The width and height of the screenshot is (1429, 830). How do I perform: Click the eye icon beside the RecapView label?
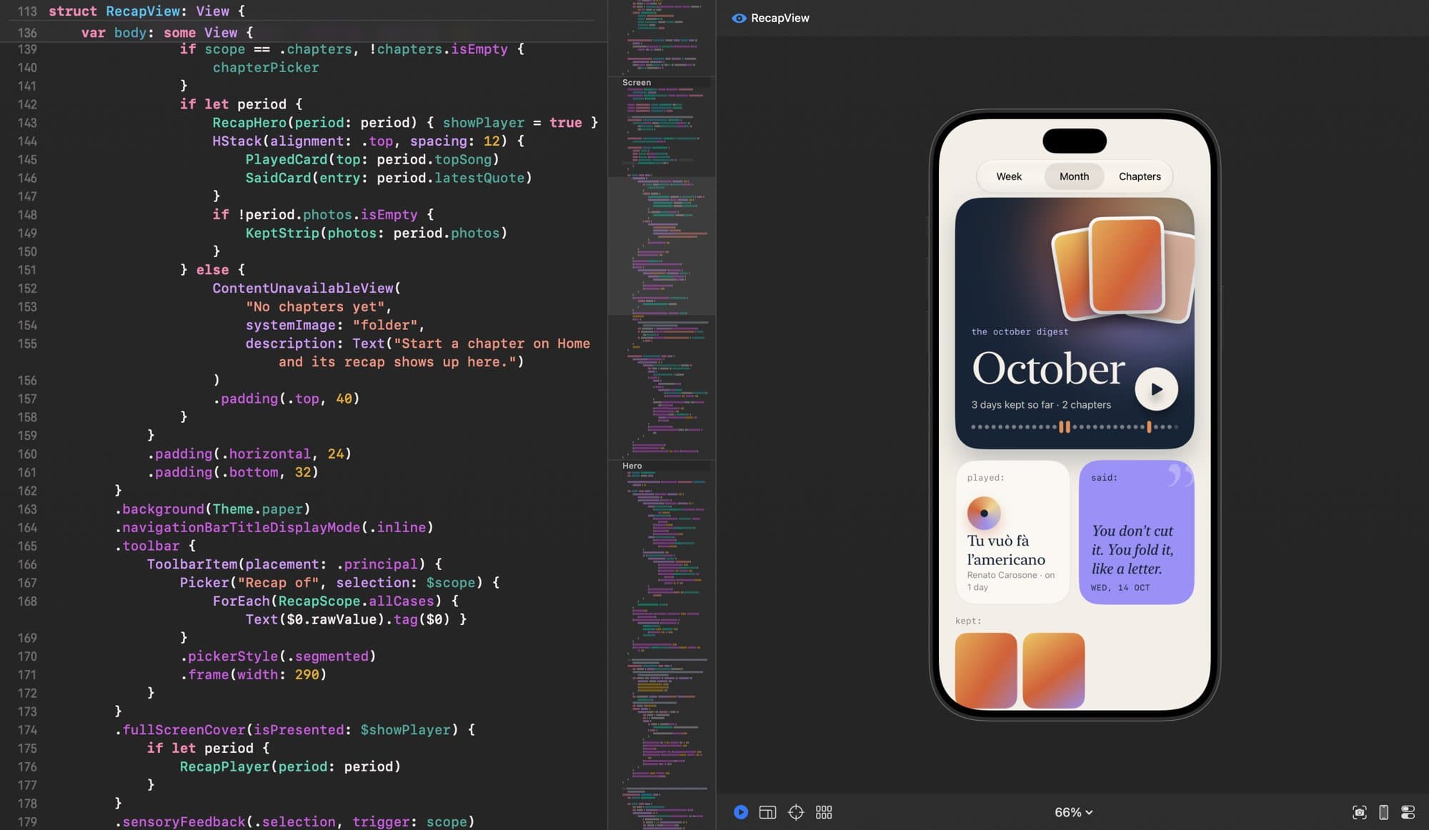[739, 18]
